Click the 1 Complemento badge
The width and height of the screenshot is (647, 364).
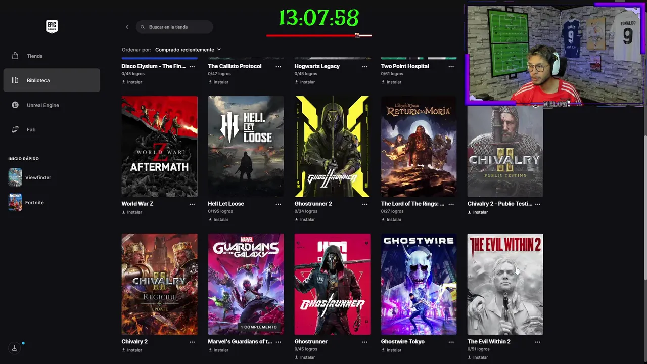pyautogui.click(x=259, y=327)
